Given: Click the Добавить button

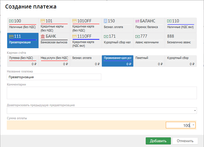Looking at the screenshot, I should [158, 141].
